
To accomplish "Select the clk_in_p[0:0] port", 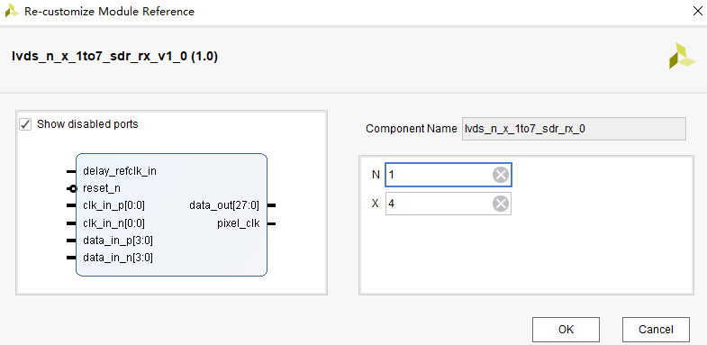I will (113, 205).
